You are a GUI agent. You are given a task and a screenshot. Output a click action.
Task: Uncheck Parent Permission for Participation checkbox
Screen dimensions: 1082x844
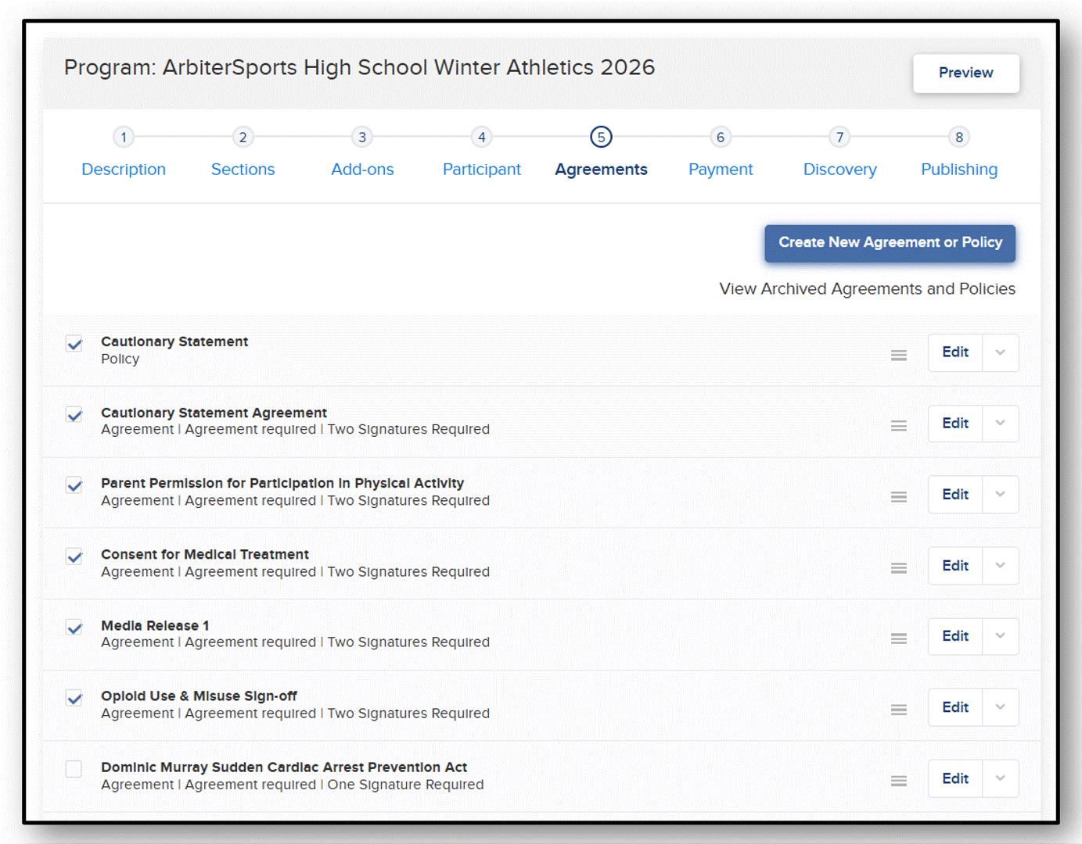pyautogui.click(x=74, y=485)
